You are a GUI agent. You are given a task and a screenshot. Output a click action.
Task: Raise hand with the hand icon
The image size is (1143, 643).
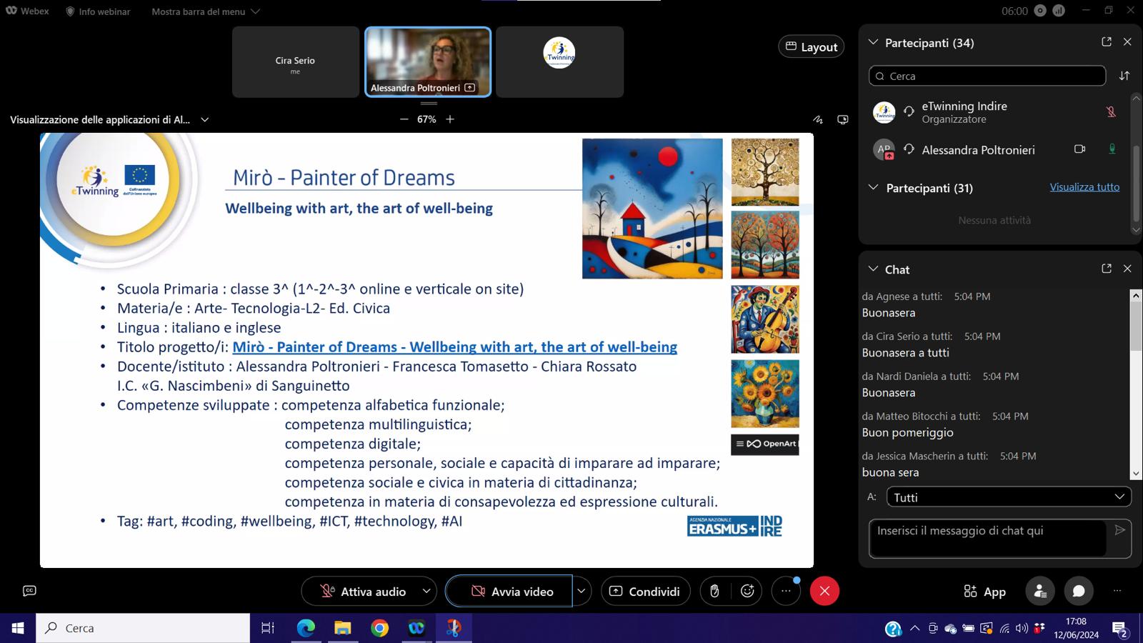[714, 591]
